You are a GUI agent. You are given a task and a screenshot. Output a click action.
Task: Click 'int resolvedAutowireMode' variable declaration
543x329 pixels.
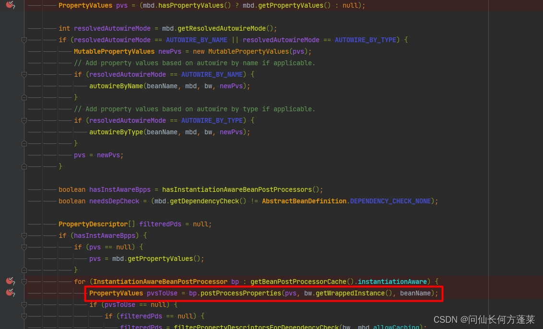pyautogui.click(x=105, y=28)
